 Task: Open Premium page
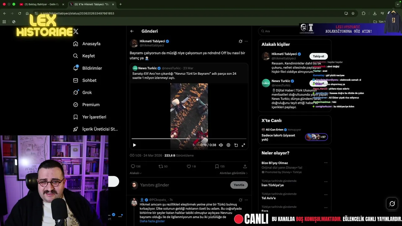[x=86, y=105]
